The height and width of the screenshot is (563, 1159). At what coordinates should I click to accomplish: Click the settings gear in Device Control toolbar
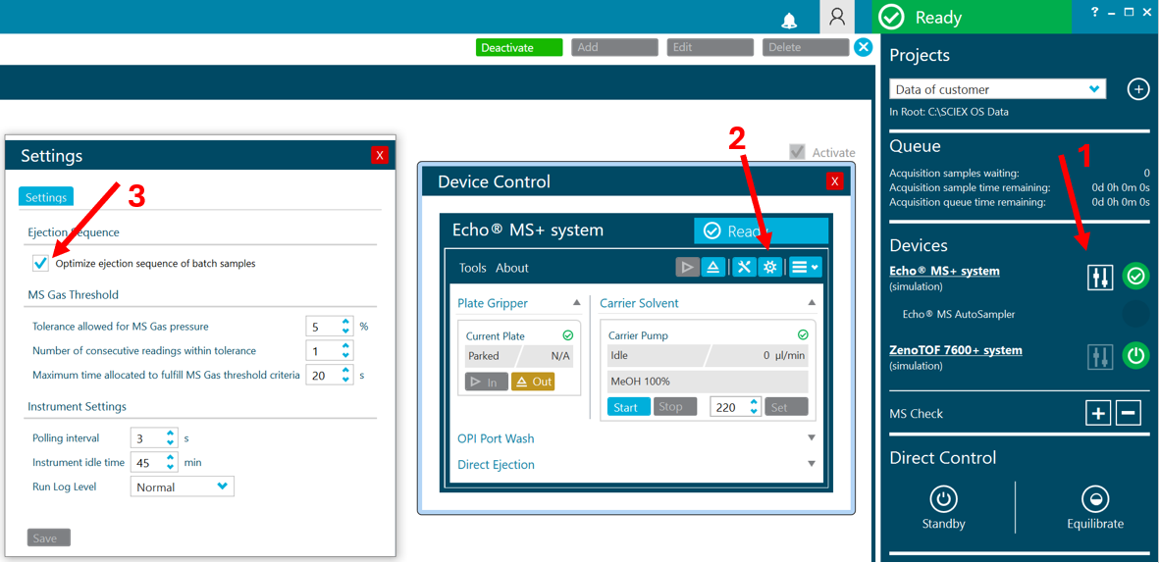770,267
